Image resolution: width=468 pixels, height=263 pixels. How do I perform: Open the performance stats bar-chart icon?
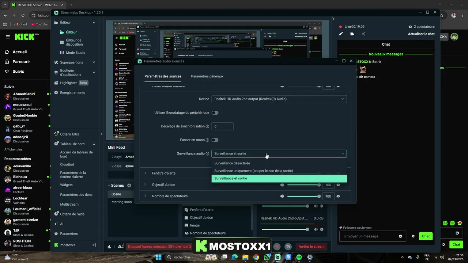pos(109,247)
